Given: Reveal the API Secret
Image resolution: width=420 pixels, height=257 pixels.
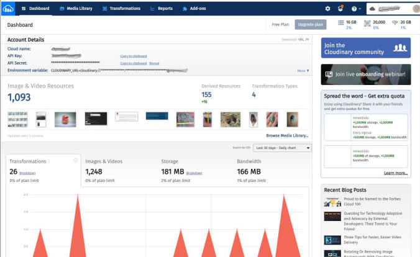Looking at the screenshot, I should coord(154,63).
